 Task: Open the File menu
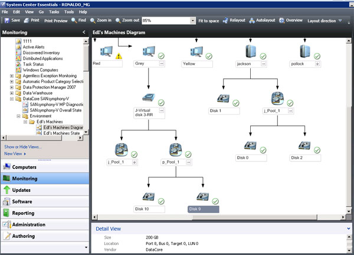(5, 12)
